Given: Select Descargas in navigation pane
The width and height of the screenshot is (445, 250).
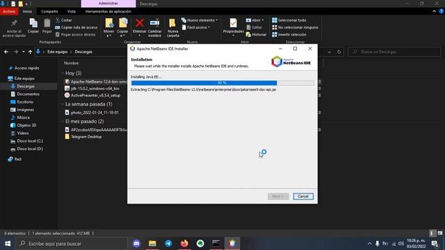Looking at the screenshot, I should tap(26, 86).
